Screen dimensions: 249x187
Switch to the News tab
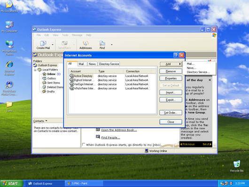pos(92,64)
